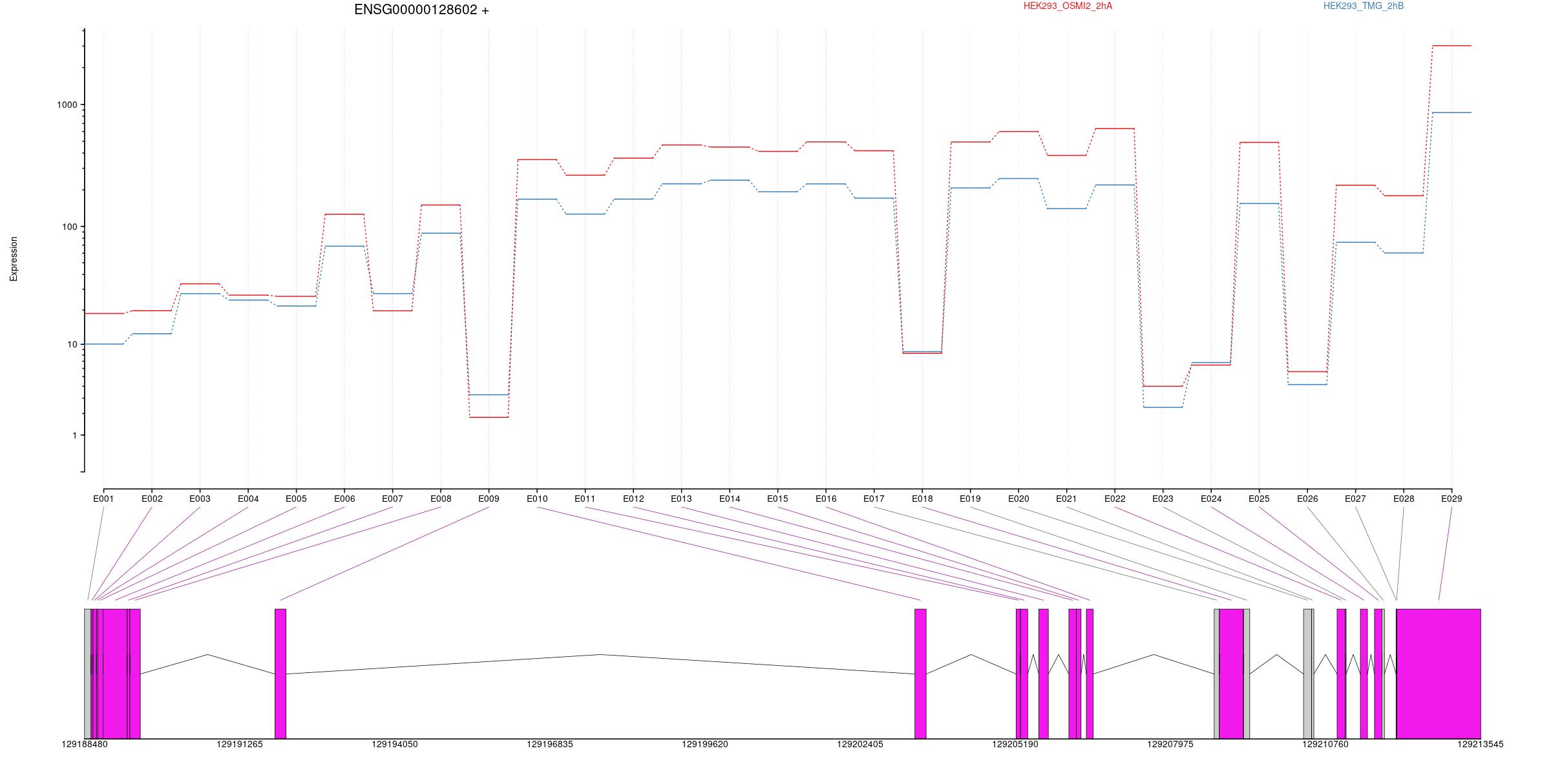The image size is (1551, 775).
Task: Click exon label E019
Action: pos(970,499)
